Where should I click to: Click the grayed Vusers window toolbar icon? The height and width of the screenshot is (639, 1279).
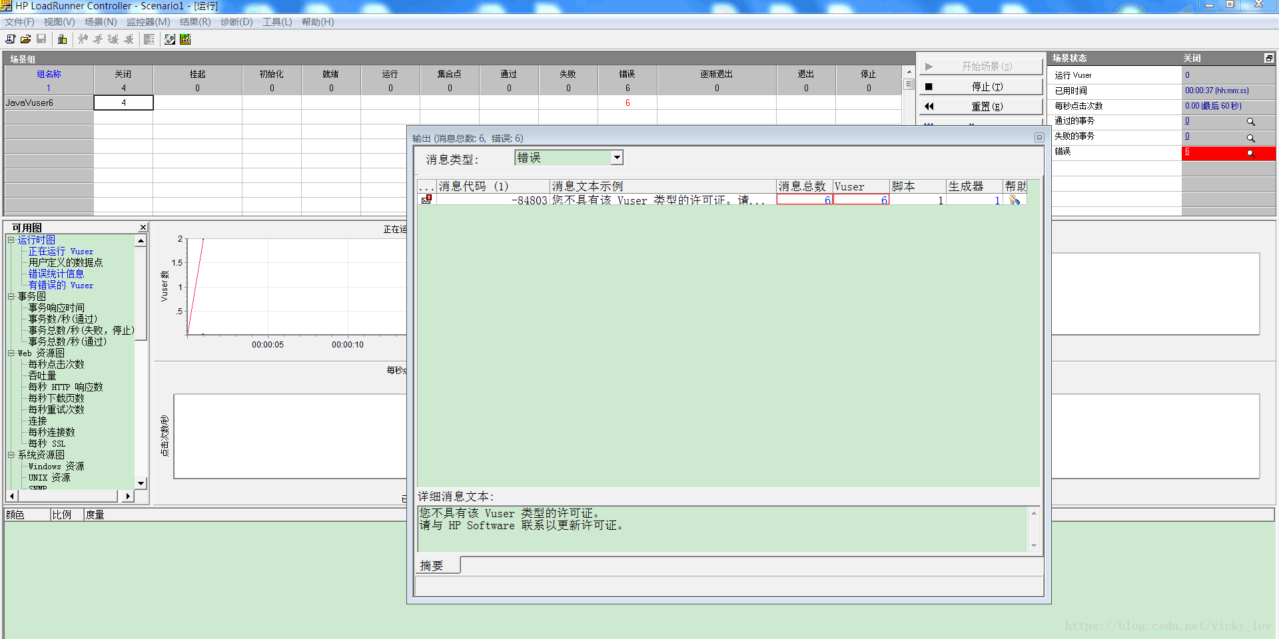(x=149, y=39)
